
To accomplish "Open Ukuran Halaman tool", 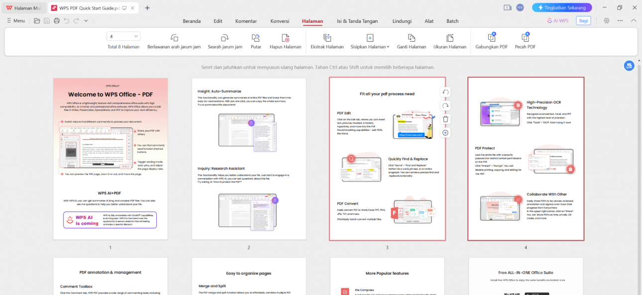I will pyautogui.click(x=449, y=40).
